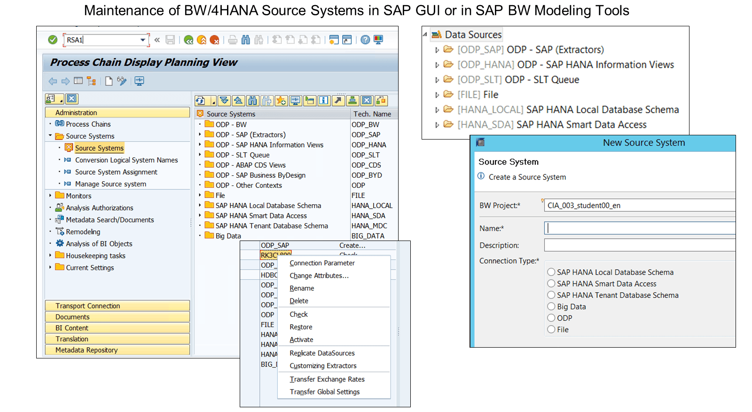Click the Metadata Repository section button

(x=117, y=350)
